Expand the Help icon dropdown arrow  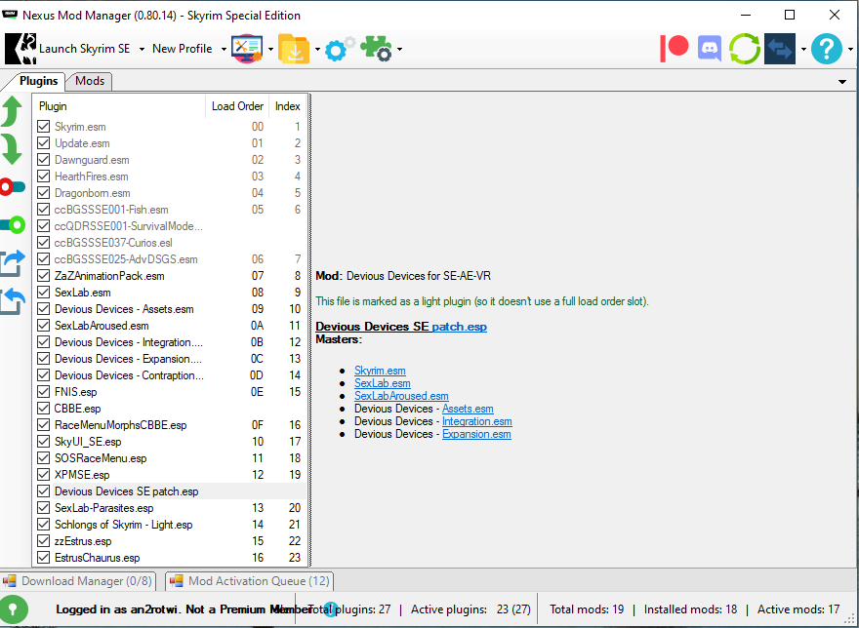coord(850,50)
